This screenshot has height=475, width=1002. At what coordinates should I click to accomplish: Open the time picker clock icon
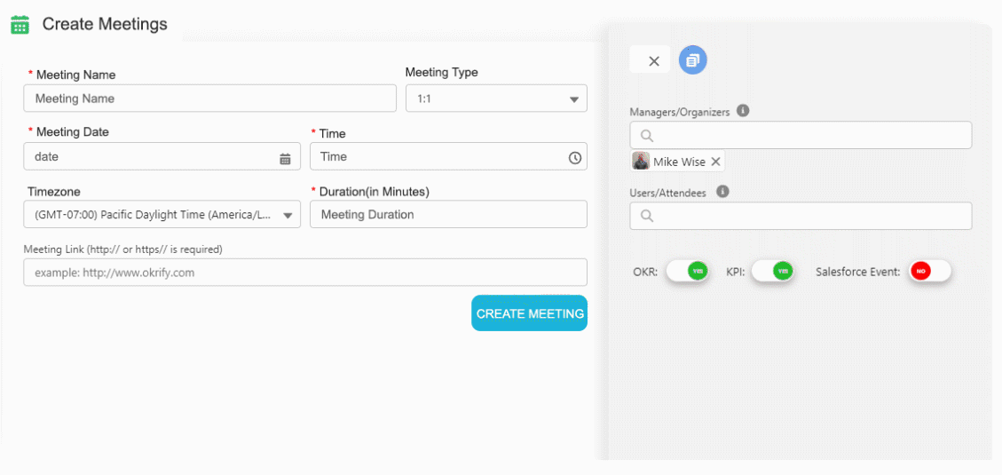pos(574,158)
